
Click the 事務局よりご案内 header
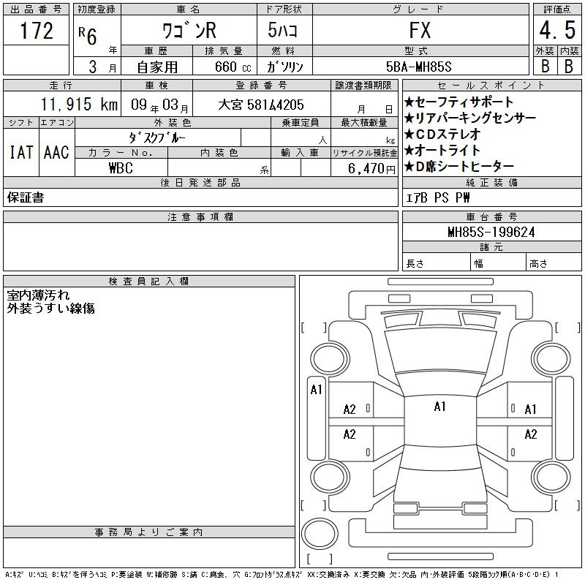[149, 532]
